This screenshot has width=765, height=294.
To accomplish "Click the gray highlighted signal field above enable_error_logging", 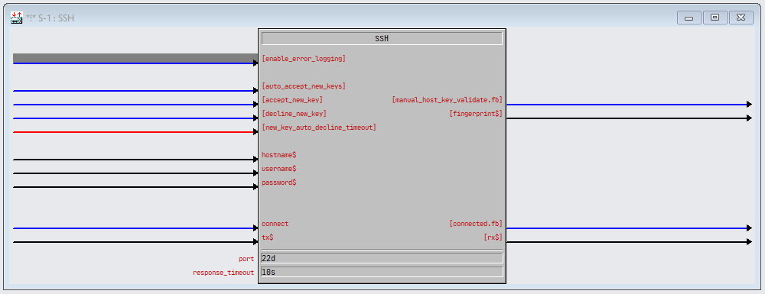I will [x=135, y=58].
